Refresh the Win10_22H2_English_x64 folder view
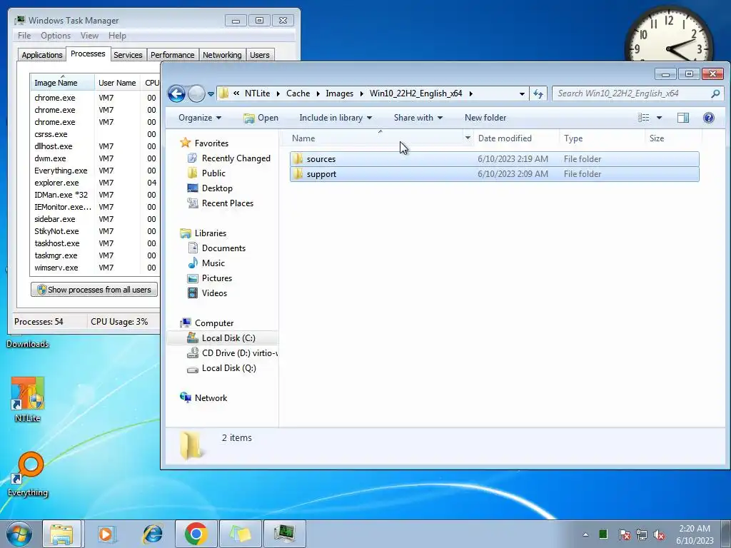Image resolution: width=731 pixels, height=548 pixels. point(538,93)
